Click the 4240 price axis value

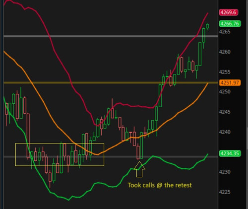tap(225, 132)
